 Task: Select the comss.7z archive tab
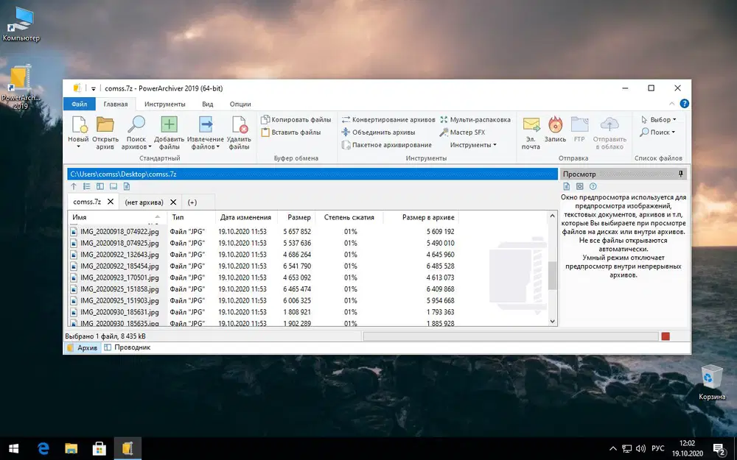88,202
